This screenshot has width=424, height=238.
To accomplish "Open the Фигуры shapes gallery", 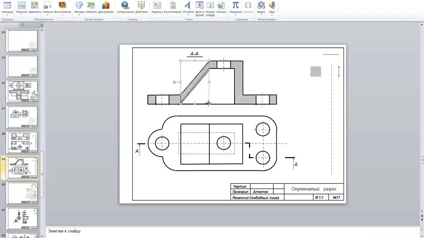I will pos(79,9).
